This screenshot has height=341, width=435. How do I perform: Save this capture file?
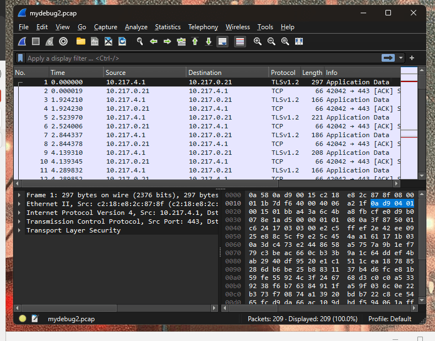tap(95, 42)
